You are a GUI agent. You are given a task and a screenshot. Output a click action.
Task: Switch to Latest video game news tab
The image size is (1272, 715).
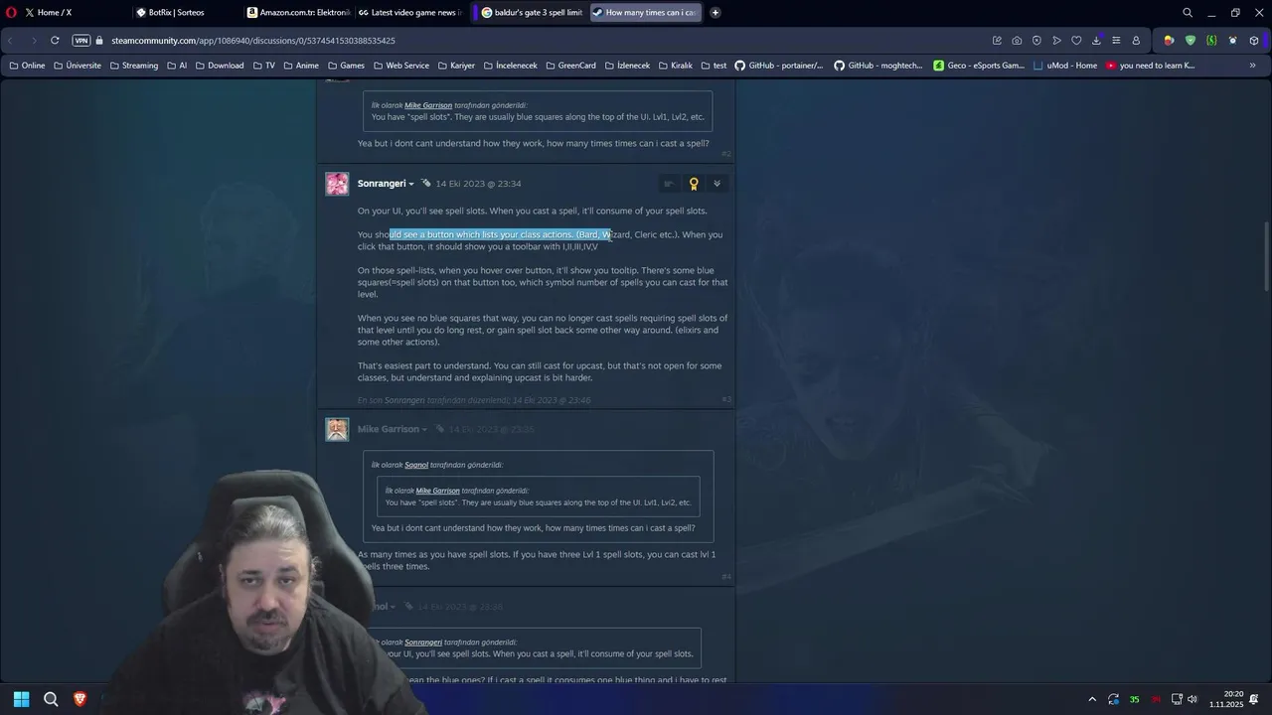click(411, 13)
